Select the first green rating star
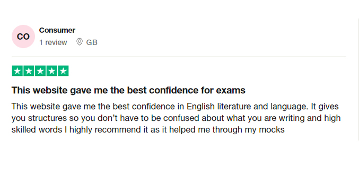 click(17, 71)
